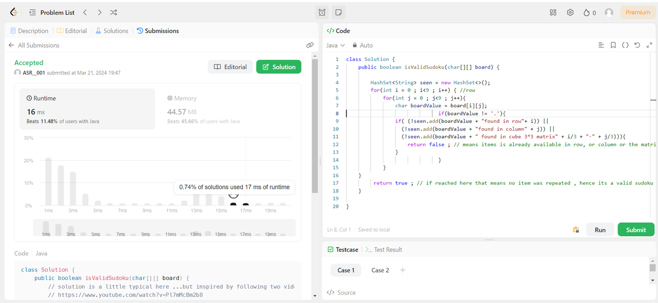Copy submission link icon
658x303 pixels.
[x=309, y=45]
